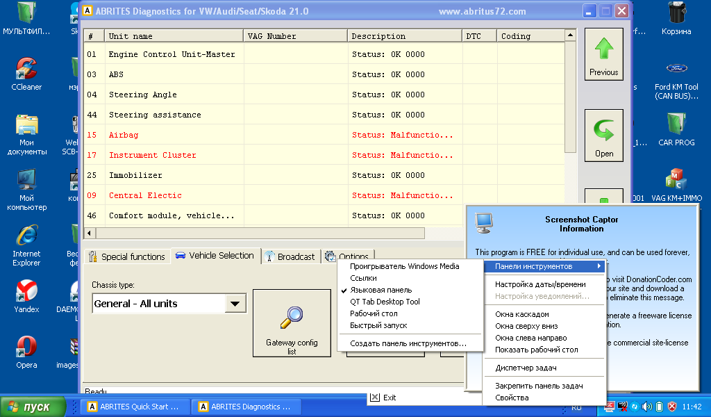The image size is (711, 417).
Task: Launch VAG KM+IMMO desktop shortcut
Action: tap(676, 185)
